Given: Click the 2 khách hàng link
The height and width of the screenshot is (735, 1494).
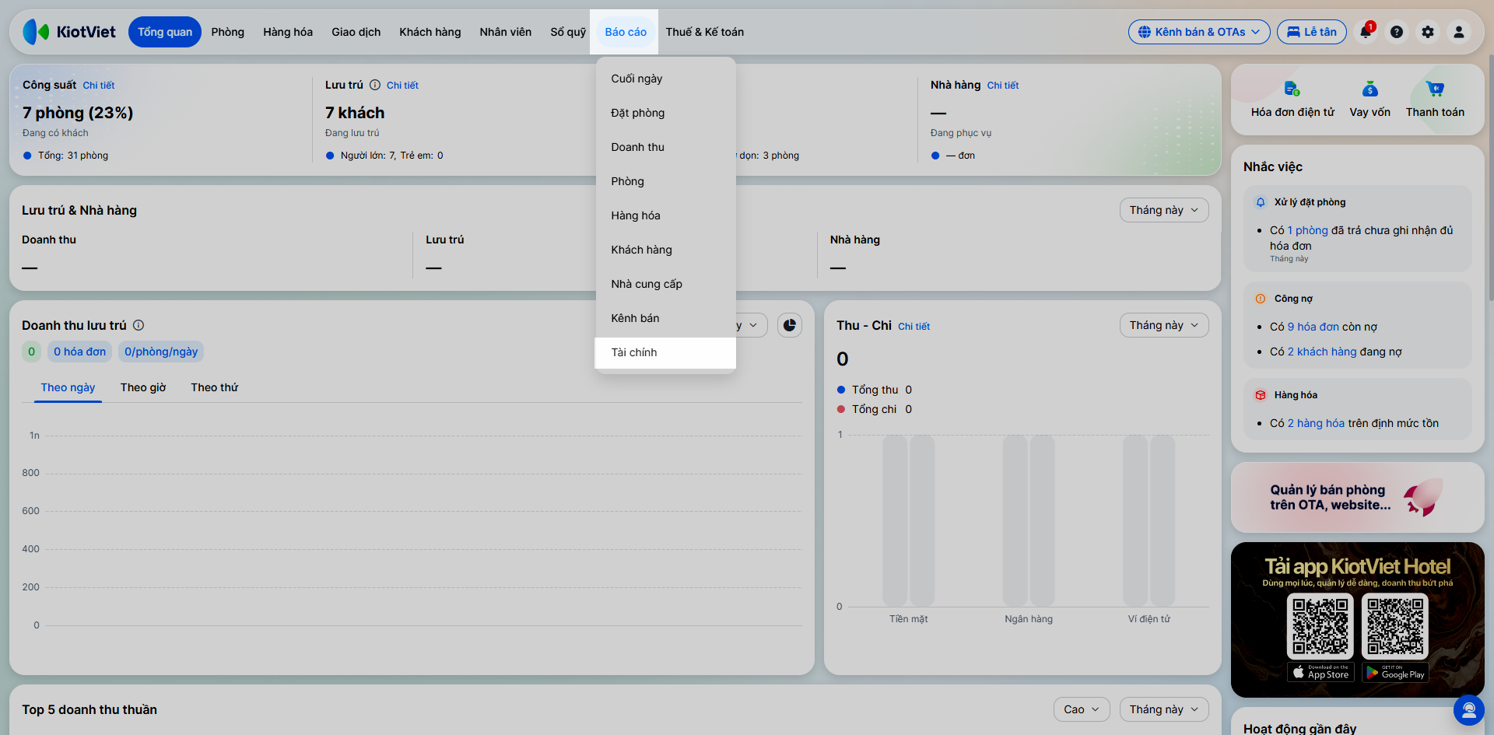Looking at the screenshot, I should click(1322, 352).
